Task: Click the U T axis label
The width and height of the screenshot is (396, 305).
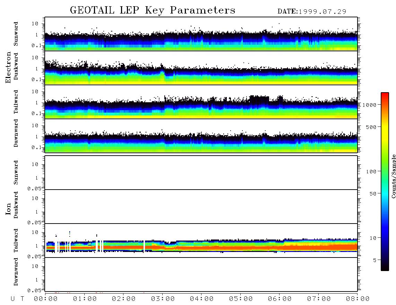Action: 17,299
